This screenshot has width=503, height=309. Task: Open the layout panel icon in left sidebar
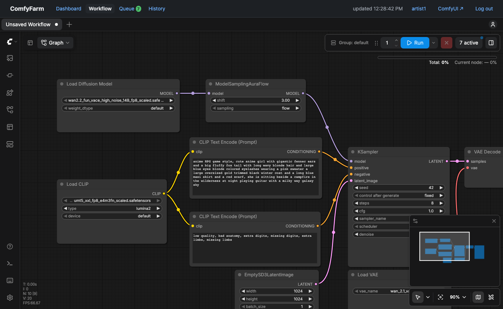click(10, 127)
